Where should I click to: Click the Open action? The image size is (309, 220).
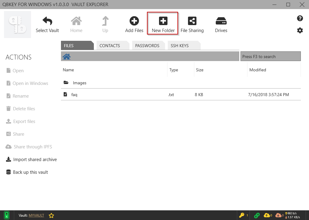pos(15,71)
